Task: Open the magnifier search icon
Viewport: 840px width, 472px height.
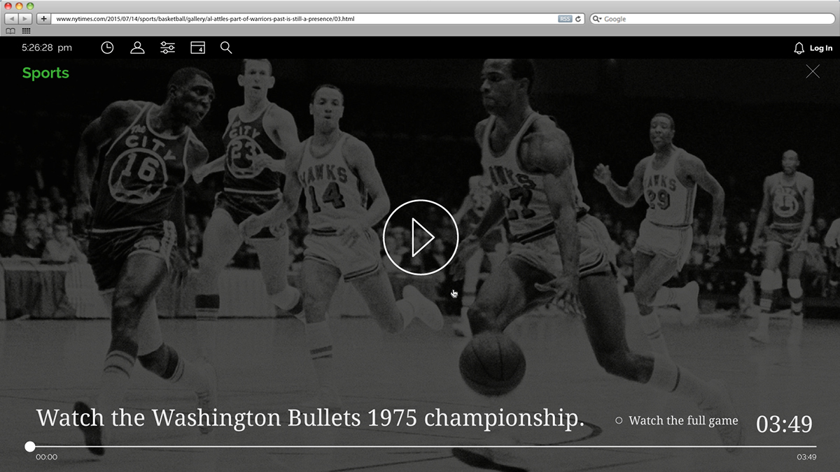Action: (x=226, y=48)
